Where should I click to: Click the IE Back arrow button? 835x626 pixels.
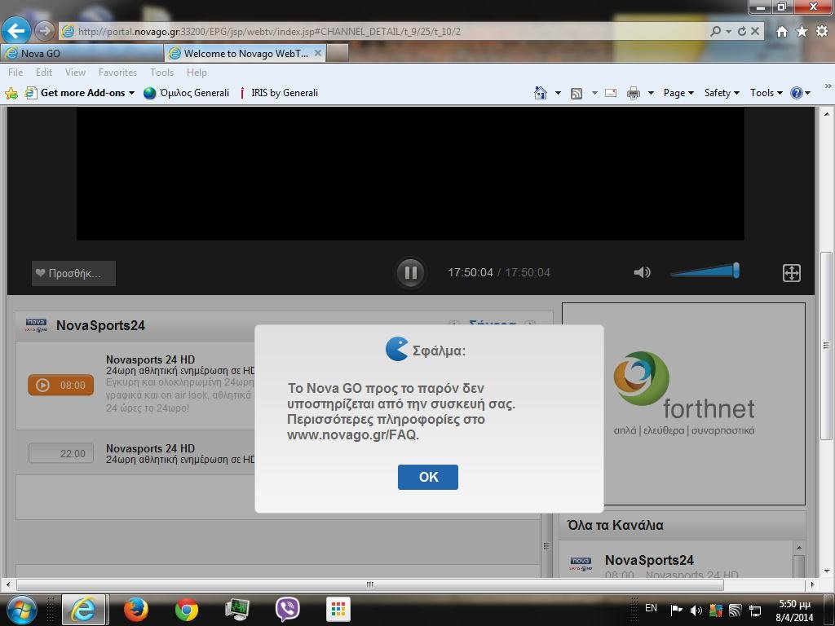tap(16, 31)
